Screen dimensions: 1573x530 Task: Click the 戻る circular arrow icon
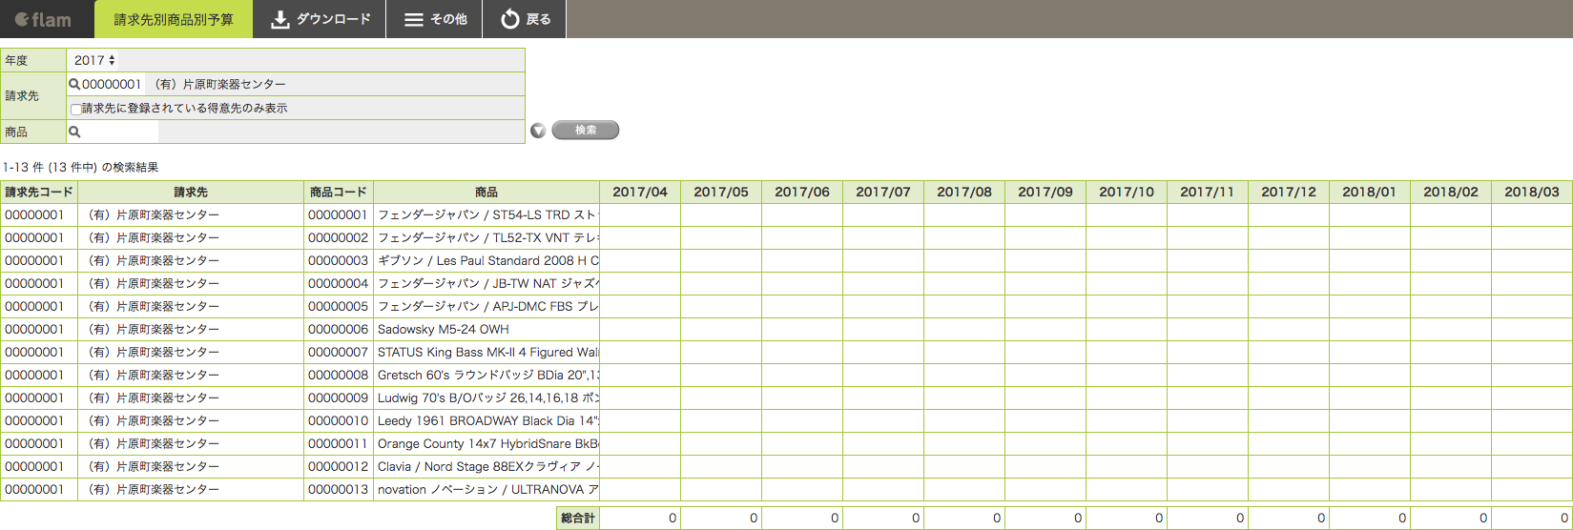point(510,19)
